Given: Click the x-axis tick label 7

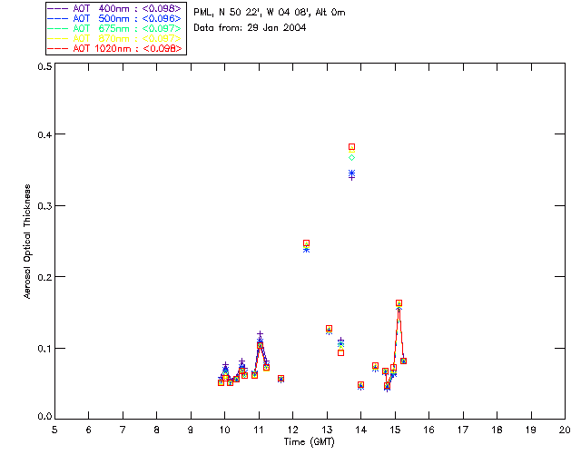Looking at the screenshot, I should coord(123,430).
